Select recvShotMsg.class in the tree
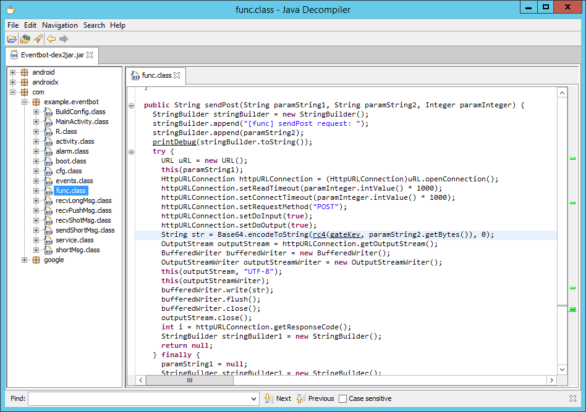The height and width of the screenshot is (412, 586). (83, 220)
